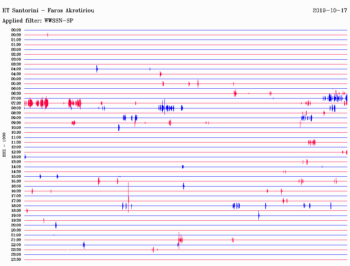350x266 pixels.
Task: Select the 09:00 time label
Action: 16,118
